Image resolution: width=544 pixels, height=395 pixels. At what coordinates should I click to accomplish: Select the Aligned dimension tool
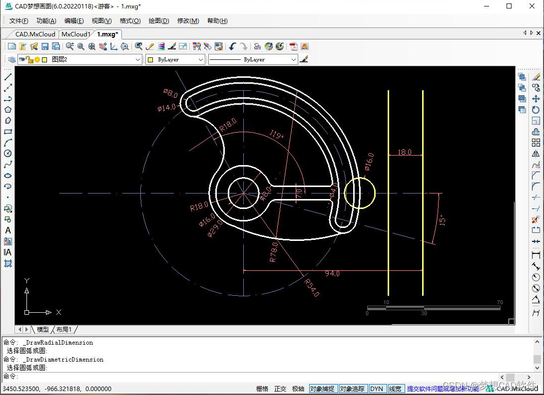pyautogui.click(x=536, y=266)
